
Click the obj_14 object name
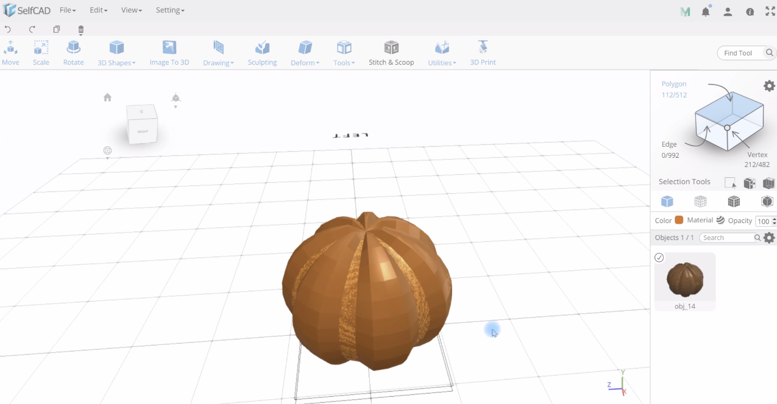coord(685,307)
